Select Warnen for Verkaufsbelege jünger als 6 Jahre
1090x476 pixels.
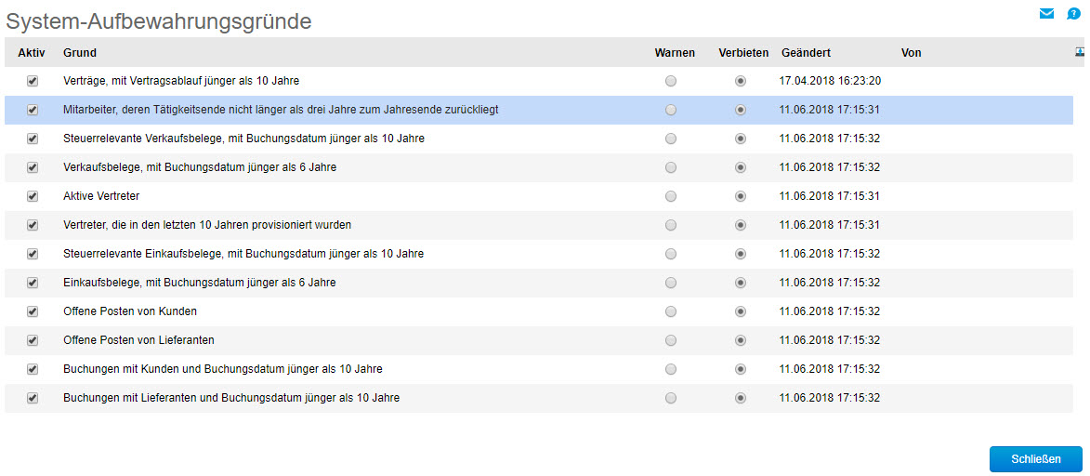click(670, 167)
